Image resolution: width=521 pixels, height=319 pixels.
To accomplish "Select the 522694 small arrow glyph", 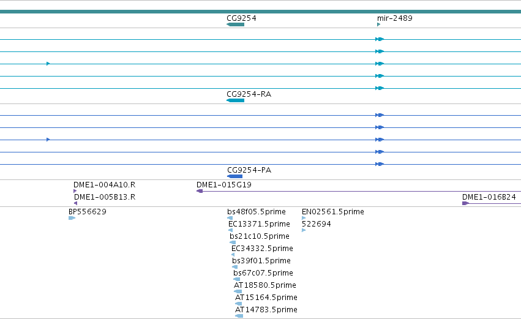I will pyautogui.click(x=304, y=230).
